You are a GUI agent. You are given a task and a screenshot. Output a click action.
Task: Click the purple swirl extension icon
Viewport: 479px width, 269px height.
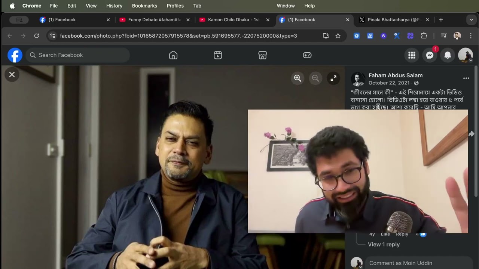410,36
